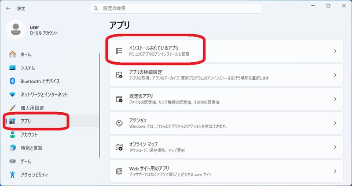Viewport: 352px width, 186px height.
Task: Open Bluetooth とデバイス category
Action: coord(51,81)
